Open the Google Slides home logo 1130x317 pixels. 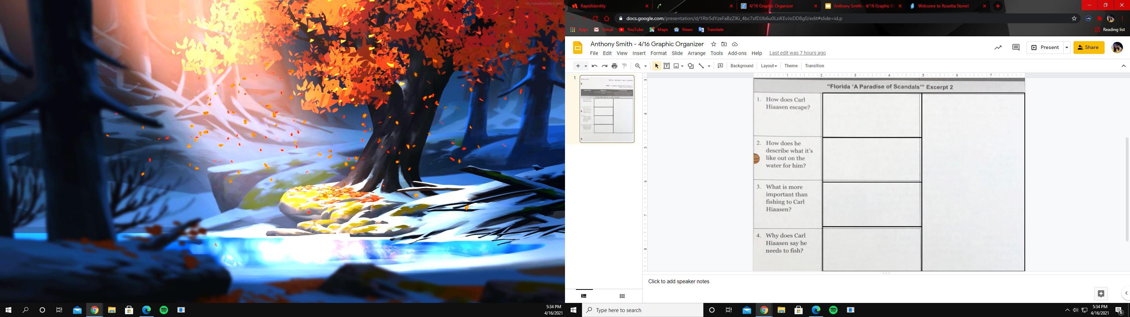578,48
